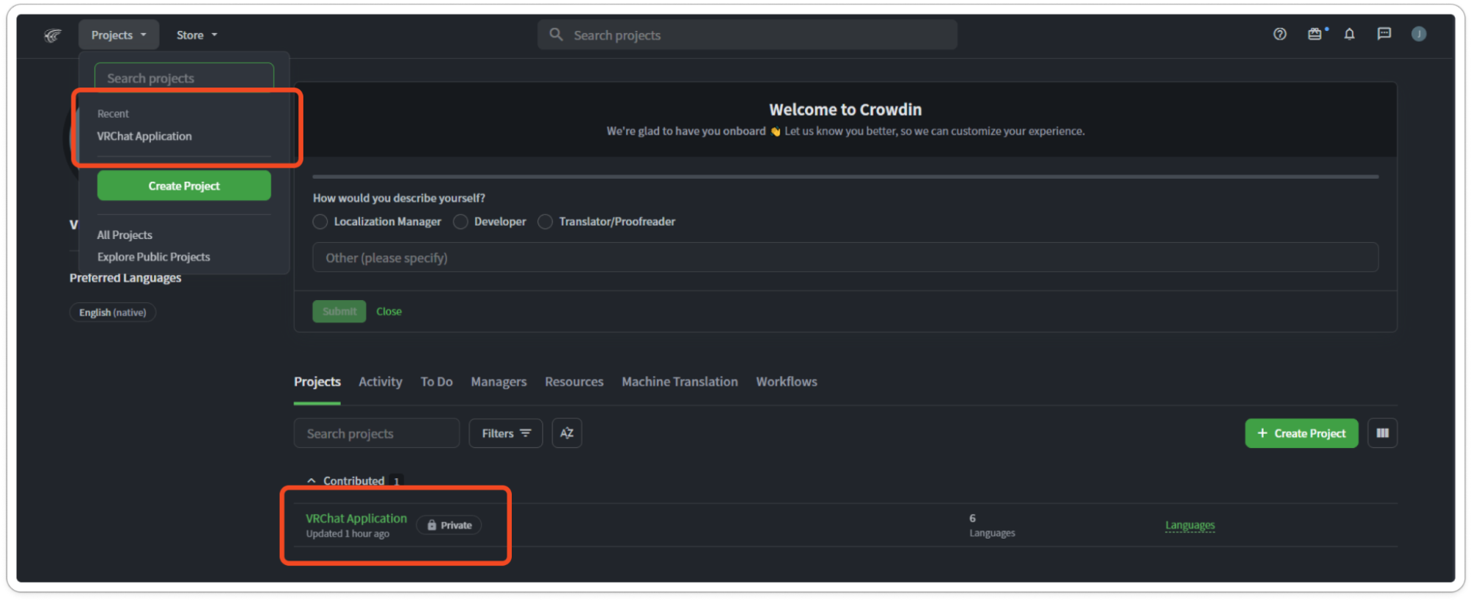The width and height of the screenshot is (1472, 601).
Task: Click the + Create Project button
Action: [1301, 433]
